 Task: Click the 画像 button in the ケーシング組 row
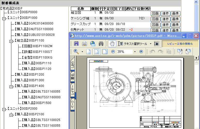(176, 19)
